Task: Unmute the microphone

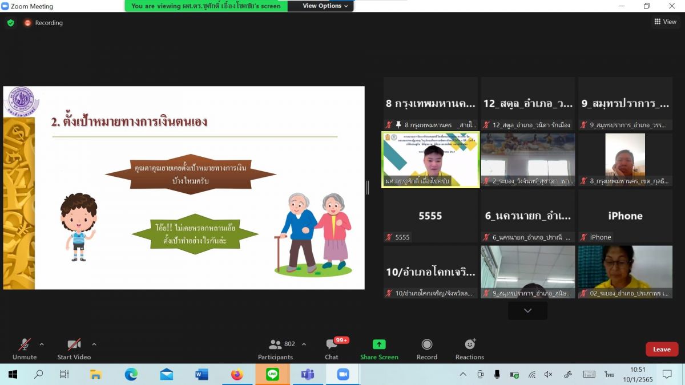Action: tap(25, 349)
